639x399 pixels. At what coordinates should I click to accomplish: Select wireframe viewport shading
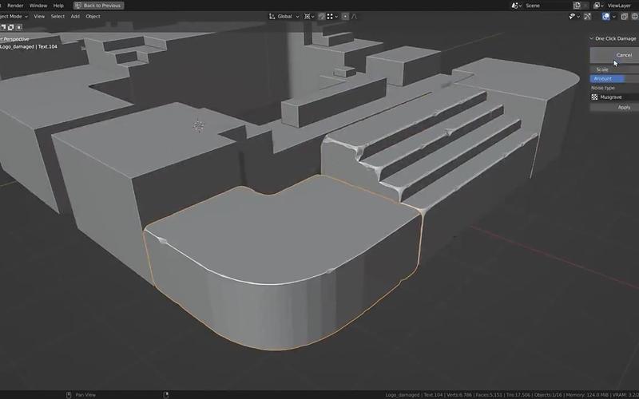click(635, 16)
